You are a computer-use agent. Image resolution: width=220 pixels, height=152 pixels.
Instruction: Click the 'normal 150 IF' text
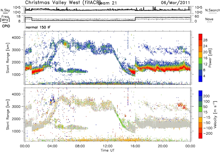click(x=38, y=27)
